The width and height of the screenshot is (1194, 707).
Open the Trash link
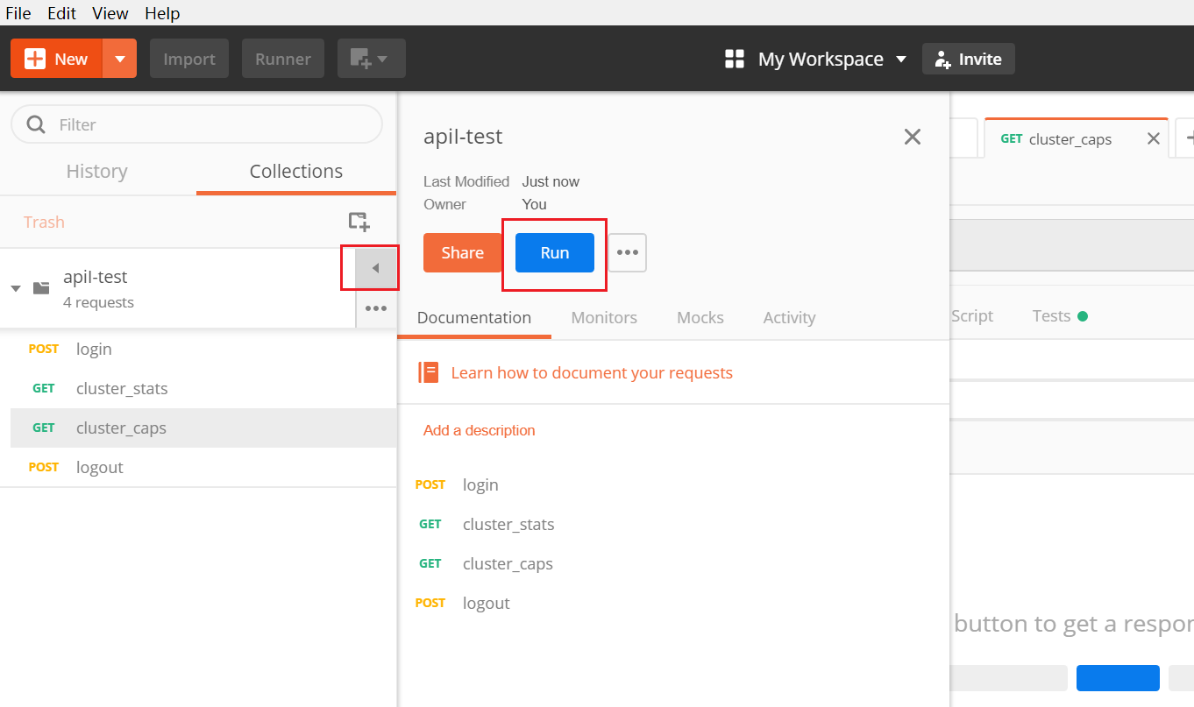point(44,222)
